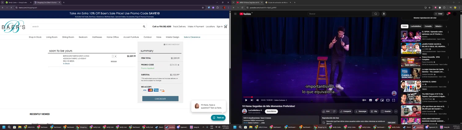
Task: Open the Baer's logo homepage link
Action: [14, 27]
